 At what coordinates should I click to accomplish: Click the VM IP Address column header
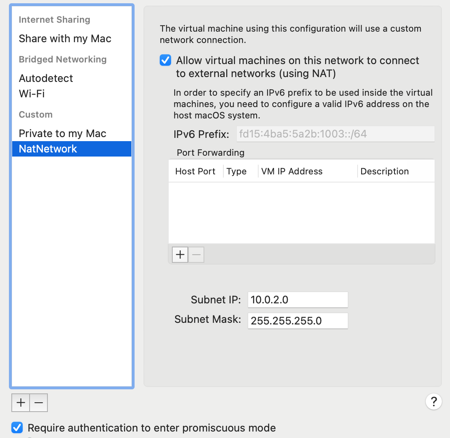[292, 171]
